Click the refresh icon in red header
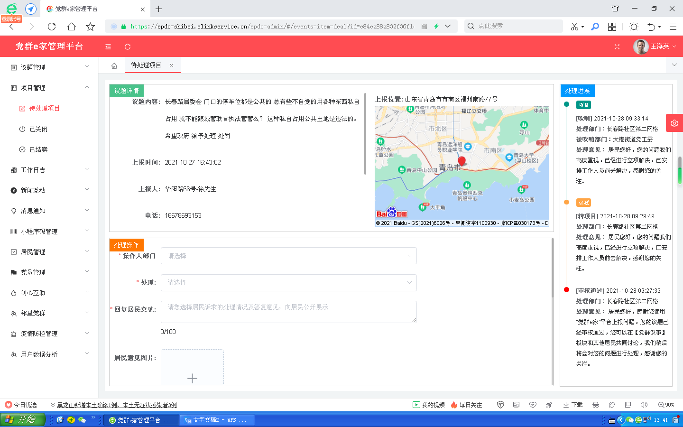The height and width of the screenshot is (427, 683). click(128, 46)
